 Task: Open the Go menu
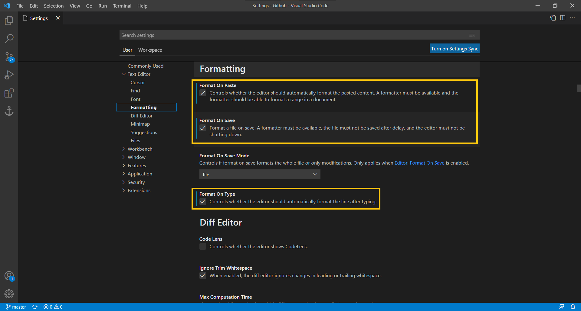tap(89, 6)
